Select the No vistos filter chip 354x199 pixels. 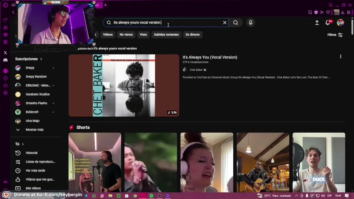click(126, 35)
